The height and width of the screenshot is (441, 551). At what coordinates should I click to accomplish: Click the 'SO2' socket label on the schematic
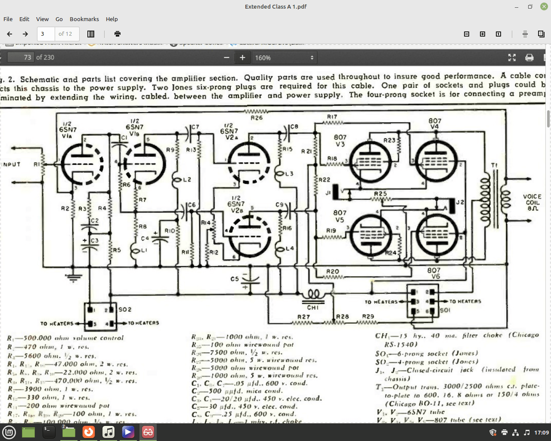pyautogui.click(x=125, y=310)
